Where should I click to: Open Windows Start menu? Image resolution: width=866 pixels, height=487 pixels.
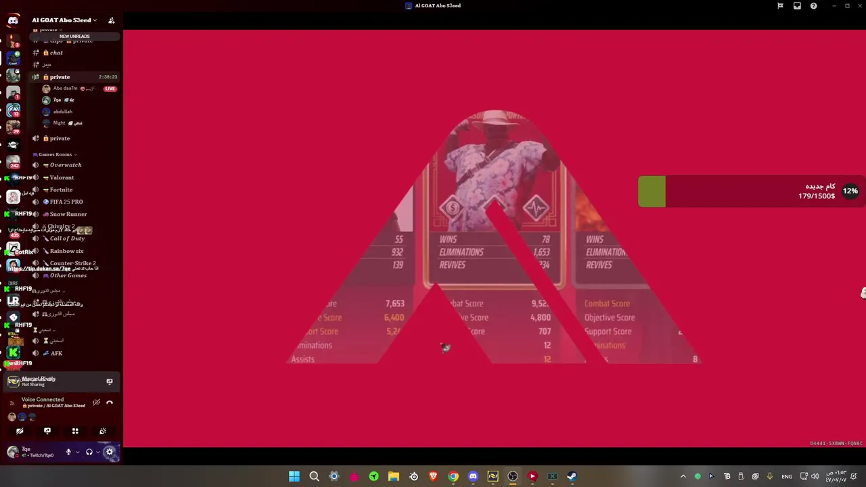pyautogui.click(x=294, y=476)
